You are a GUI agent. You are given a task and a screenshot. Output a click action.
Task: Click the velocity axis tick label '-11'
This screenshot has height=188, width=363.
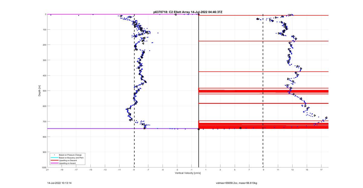[119, 170]
